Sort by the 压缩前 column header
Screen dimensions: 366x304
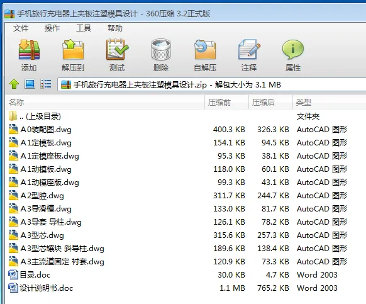coord(226,102)
